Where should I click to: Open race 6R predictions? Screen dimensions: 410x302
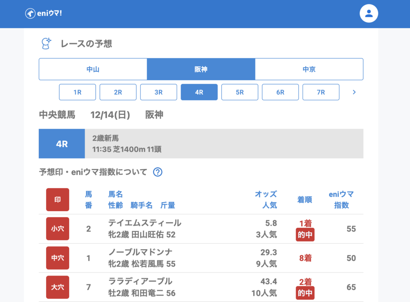pos(280,92)
